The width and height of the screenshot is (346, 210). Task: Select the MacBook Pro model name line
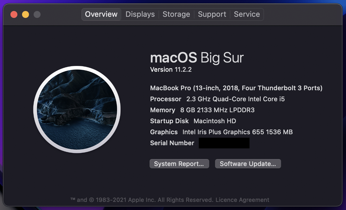pos(236,88)
